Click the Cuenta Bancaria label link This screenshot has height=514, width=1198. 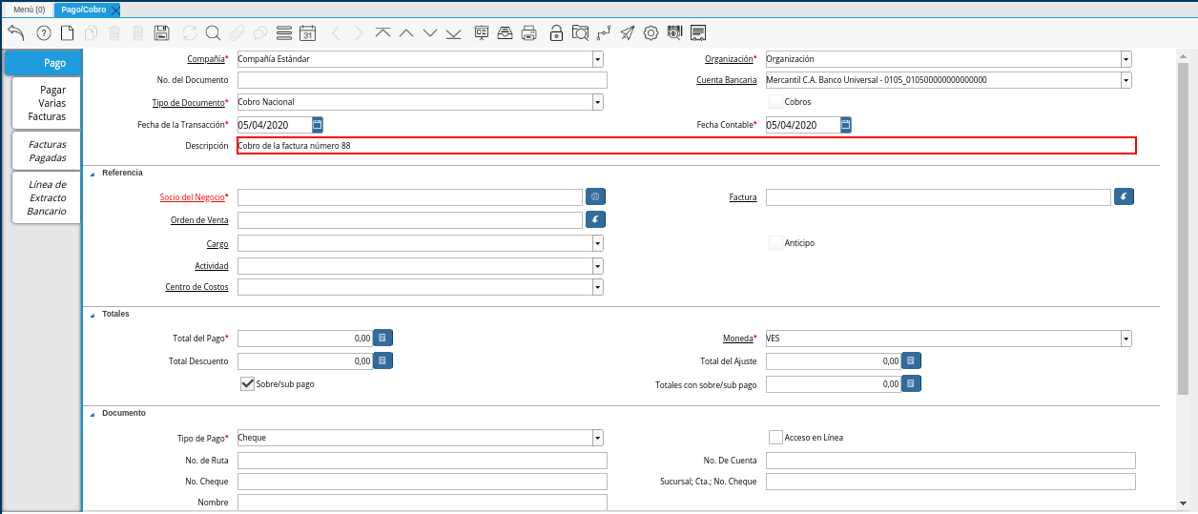click(726, 80)
